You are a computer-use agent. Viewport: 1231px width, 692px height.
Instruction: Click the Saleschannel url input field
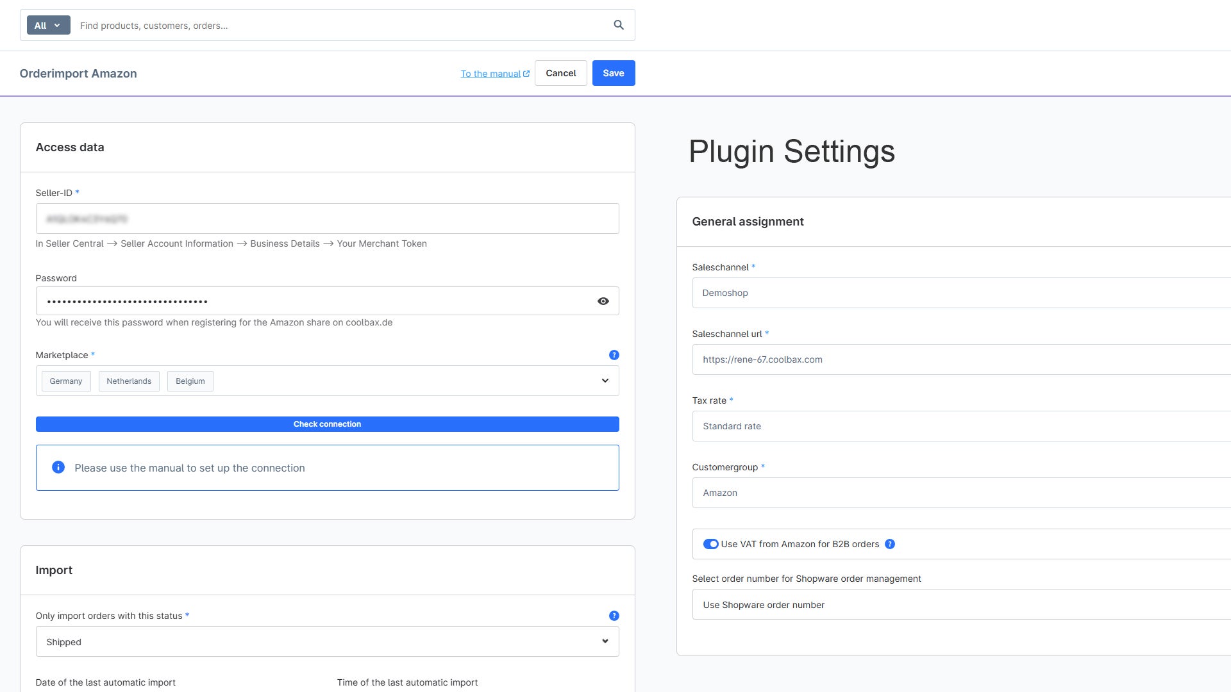[x=962, y=359]
